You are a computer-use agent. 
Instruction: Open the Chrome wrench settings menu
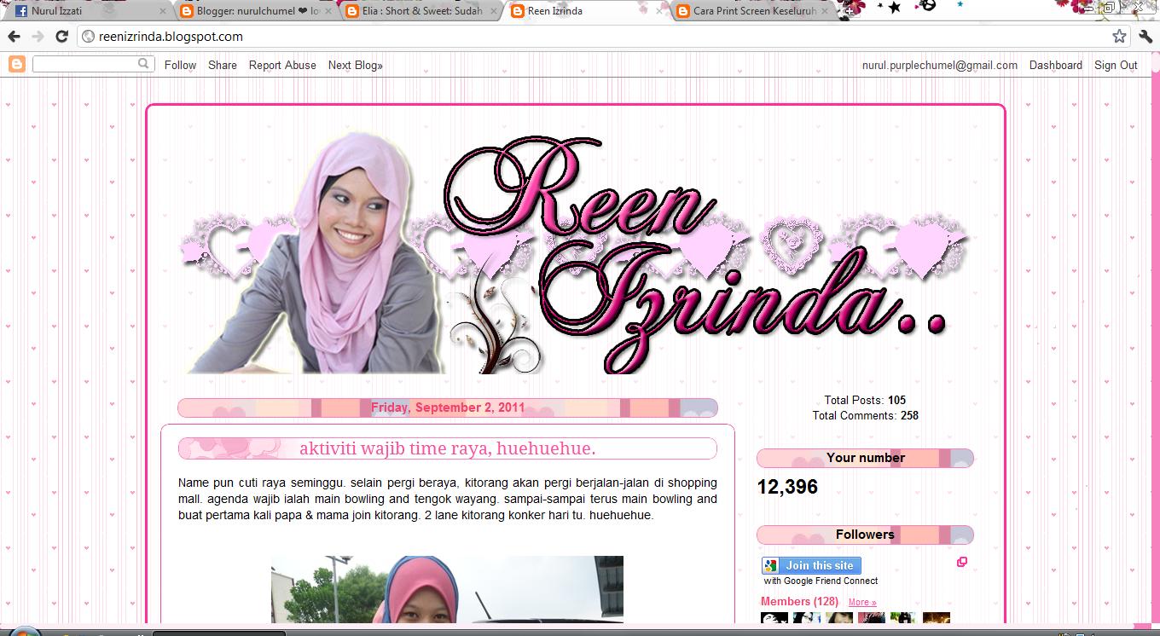tap(1145, 37)
